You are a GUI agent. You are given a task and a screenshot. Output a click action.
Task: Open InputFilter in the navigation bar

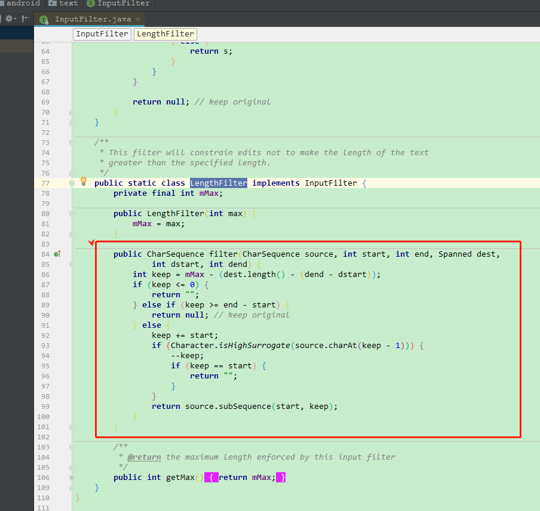click(123, 3)
